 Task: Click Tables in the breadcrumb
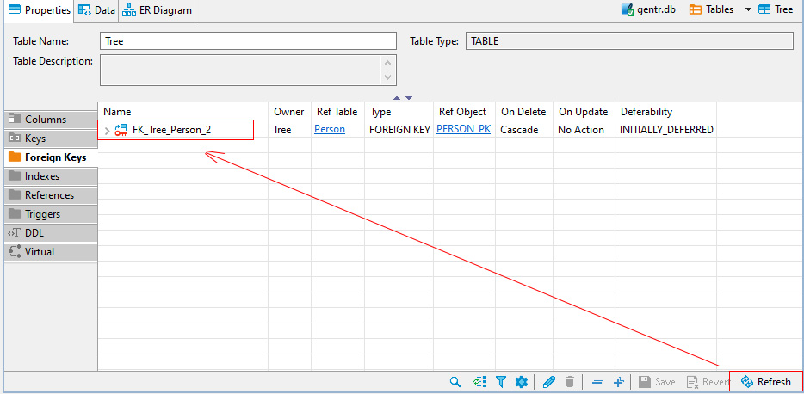pyautogui.click(x=712, y=9)
